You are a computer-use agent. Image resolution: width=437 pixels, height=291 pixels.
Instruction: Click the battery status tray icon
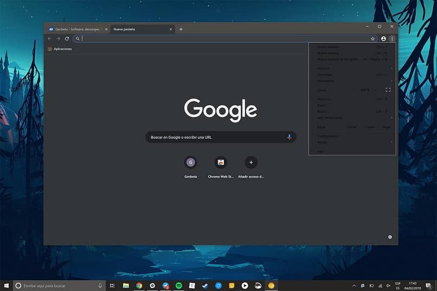click(371, 286)
